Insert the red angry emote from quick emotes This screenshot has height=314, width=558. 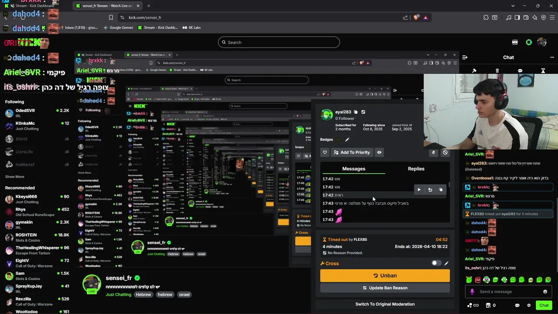(x=478, y=280)
